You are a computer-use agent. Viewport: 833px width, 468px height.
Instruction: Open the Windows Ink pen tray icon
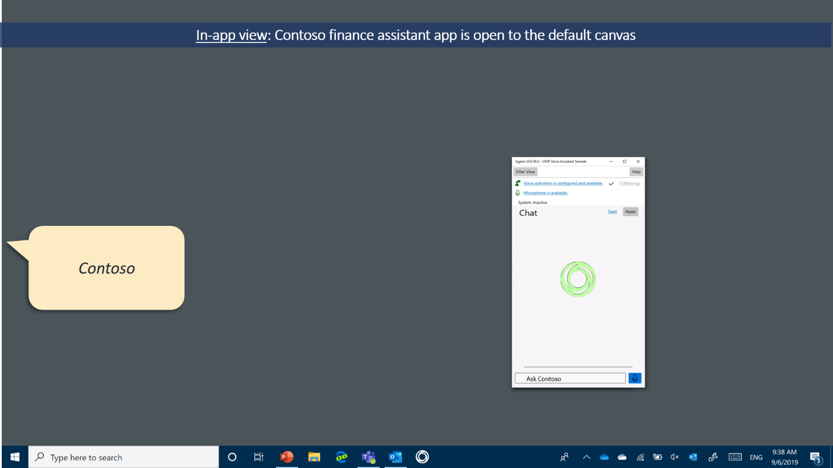(x=713, y=458)
